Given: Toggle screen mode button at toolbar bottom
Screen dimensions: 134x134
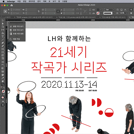Looking at the screenshot, I should tap(3, 105).
